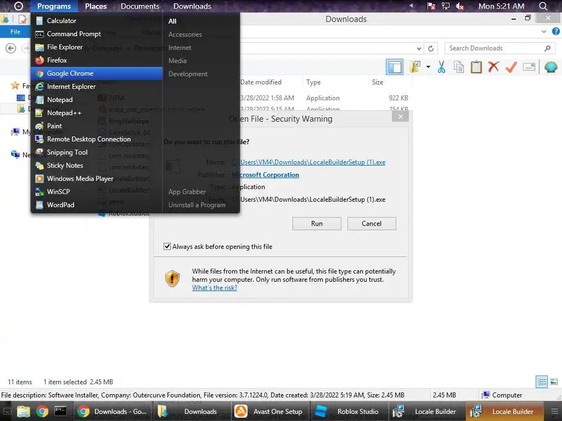The width and height of the screenshot is (562, 421).
Task: Click Uninstall a Program
Action: pos(197,205)
